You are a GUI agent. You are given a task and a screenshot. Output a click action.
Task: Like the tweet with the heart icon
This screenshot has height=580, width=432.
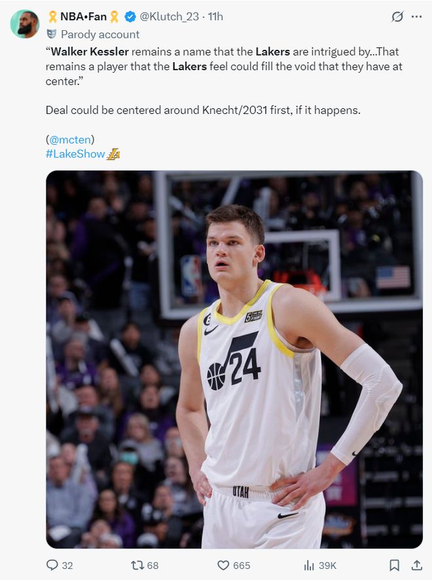[223, 565]
